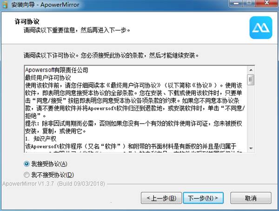
Task: Go back with the 上一步(B) button
Action: click(x=161, y=198)
